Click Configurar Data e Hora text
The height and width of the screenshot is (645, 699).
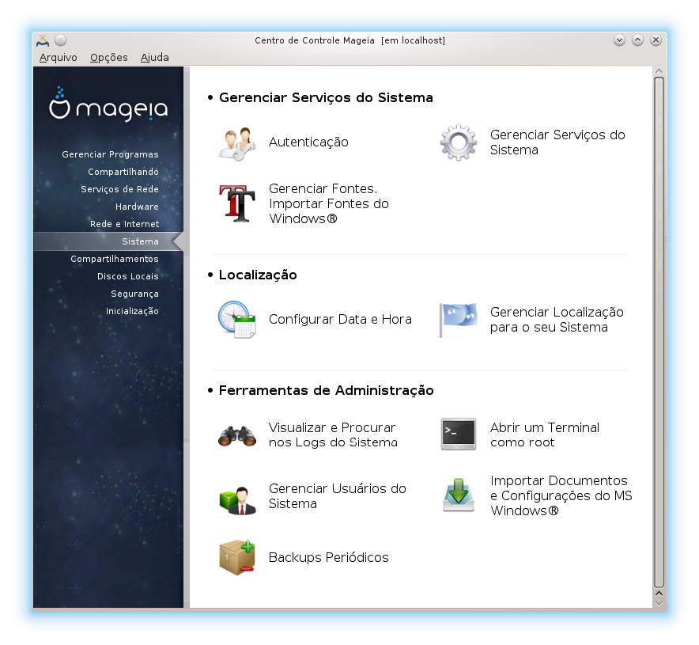340,320
